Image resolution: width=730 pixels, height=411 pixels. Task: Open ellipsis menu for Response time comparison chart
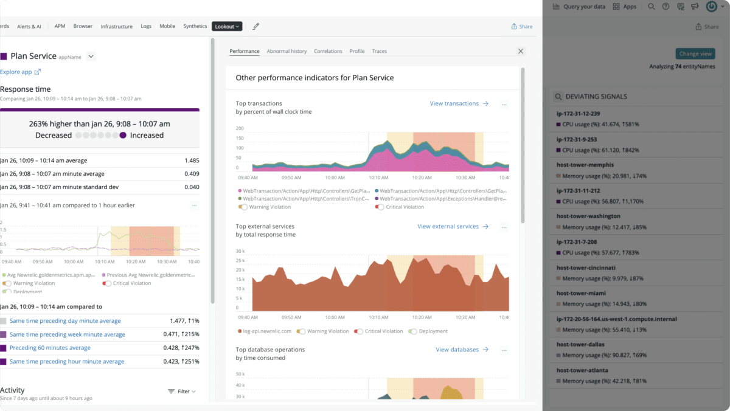tap(195, 206)
